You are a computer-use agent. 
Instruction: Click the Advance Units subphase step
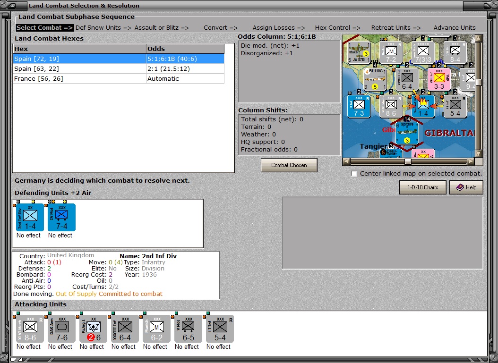(x=455, y=27)
